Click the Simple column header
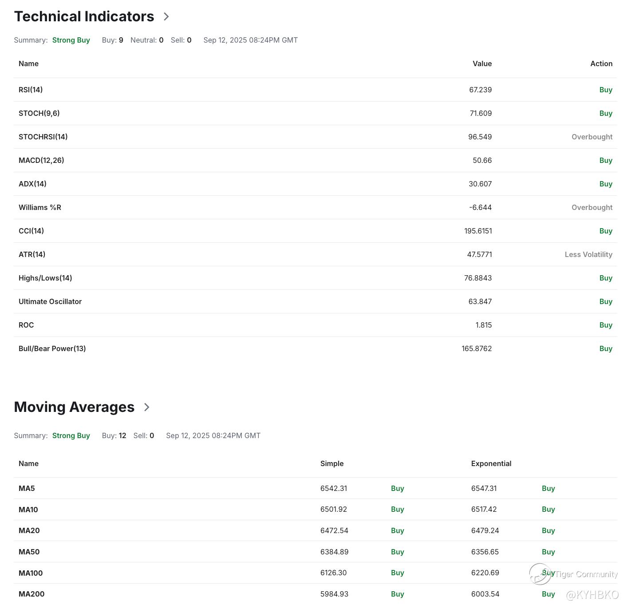 tap(332, 463)
